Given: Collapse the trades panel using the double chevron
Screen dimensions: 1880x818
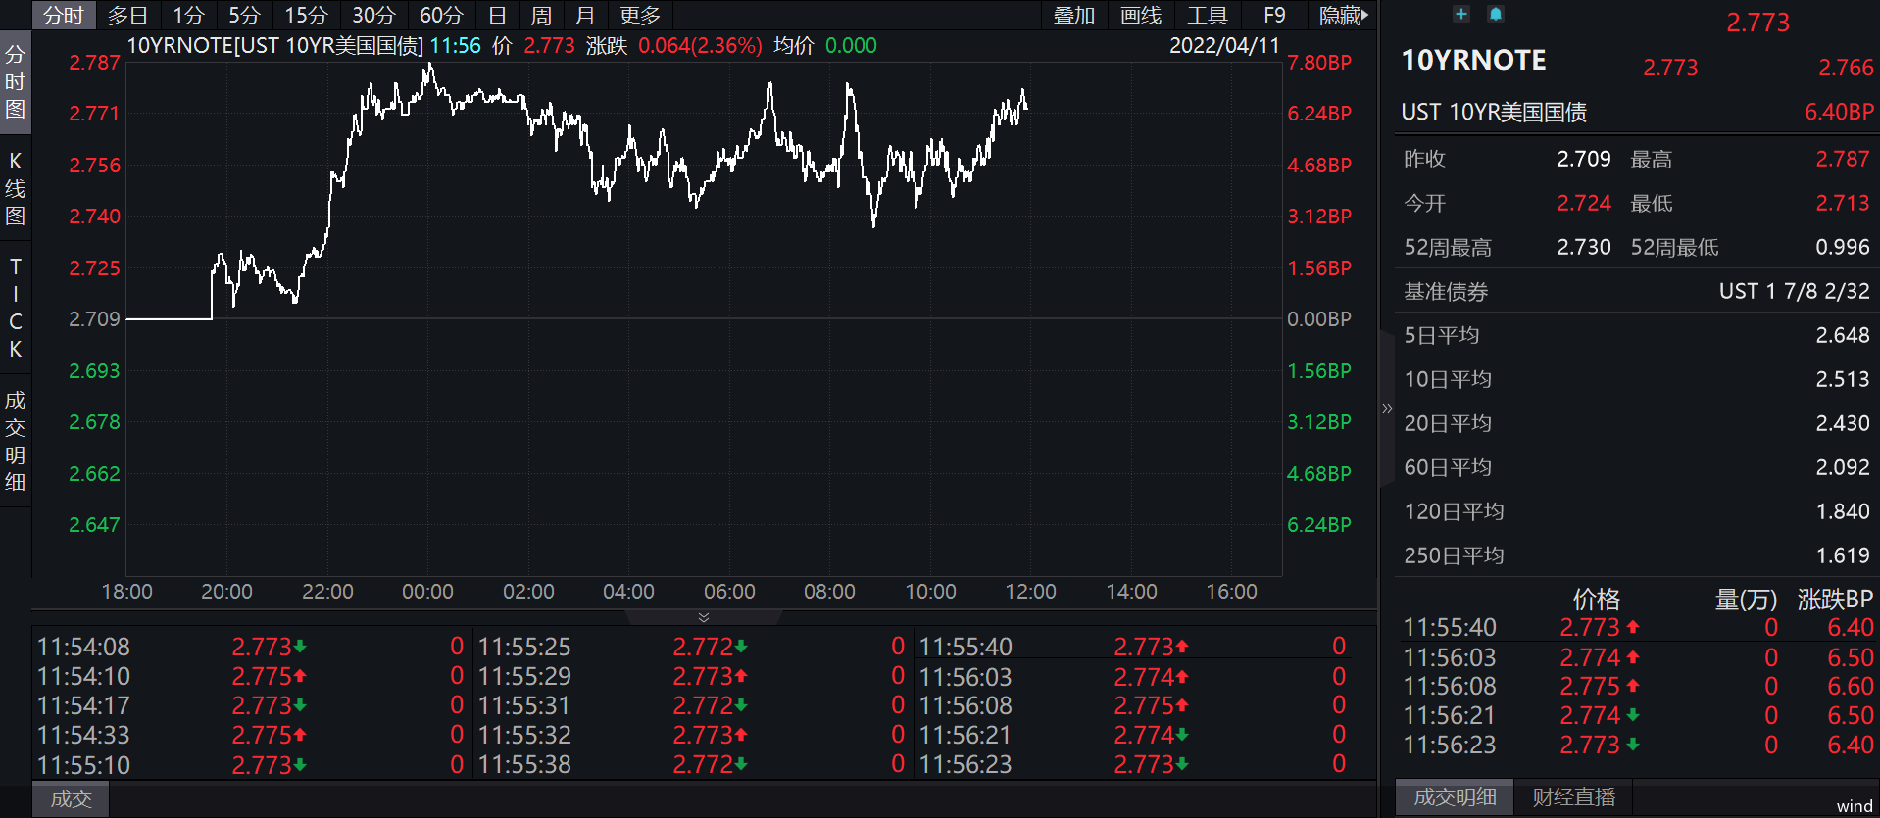Looking at the screenshot, I should [x=703, y=617].
